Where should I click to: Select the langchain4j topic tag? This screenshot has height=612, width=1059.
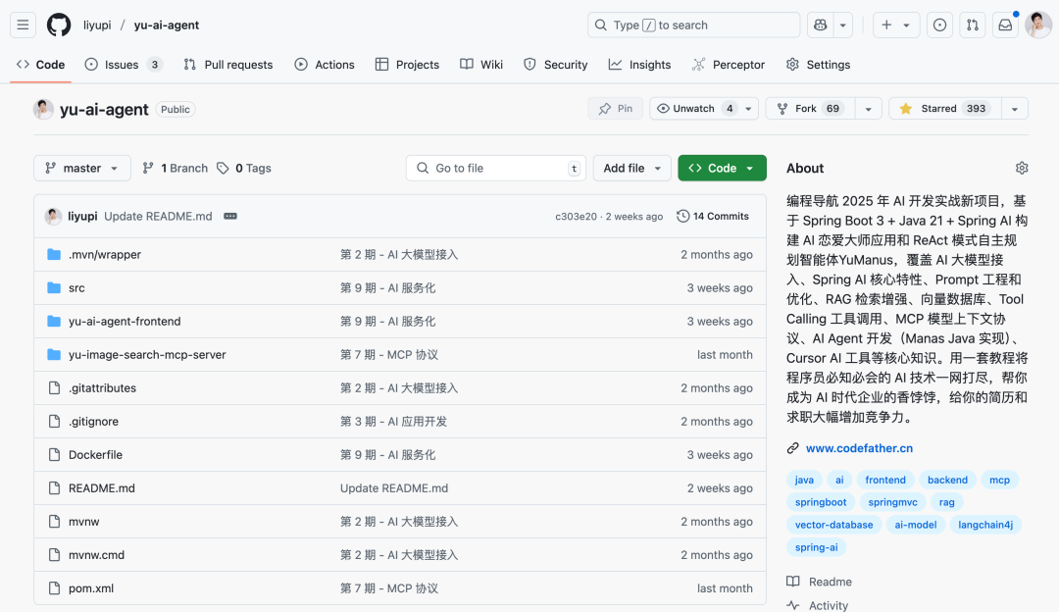click(985, 525)
